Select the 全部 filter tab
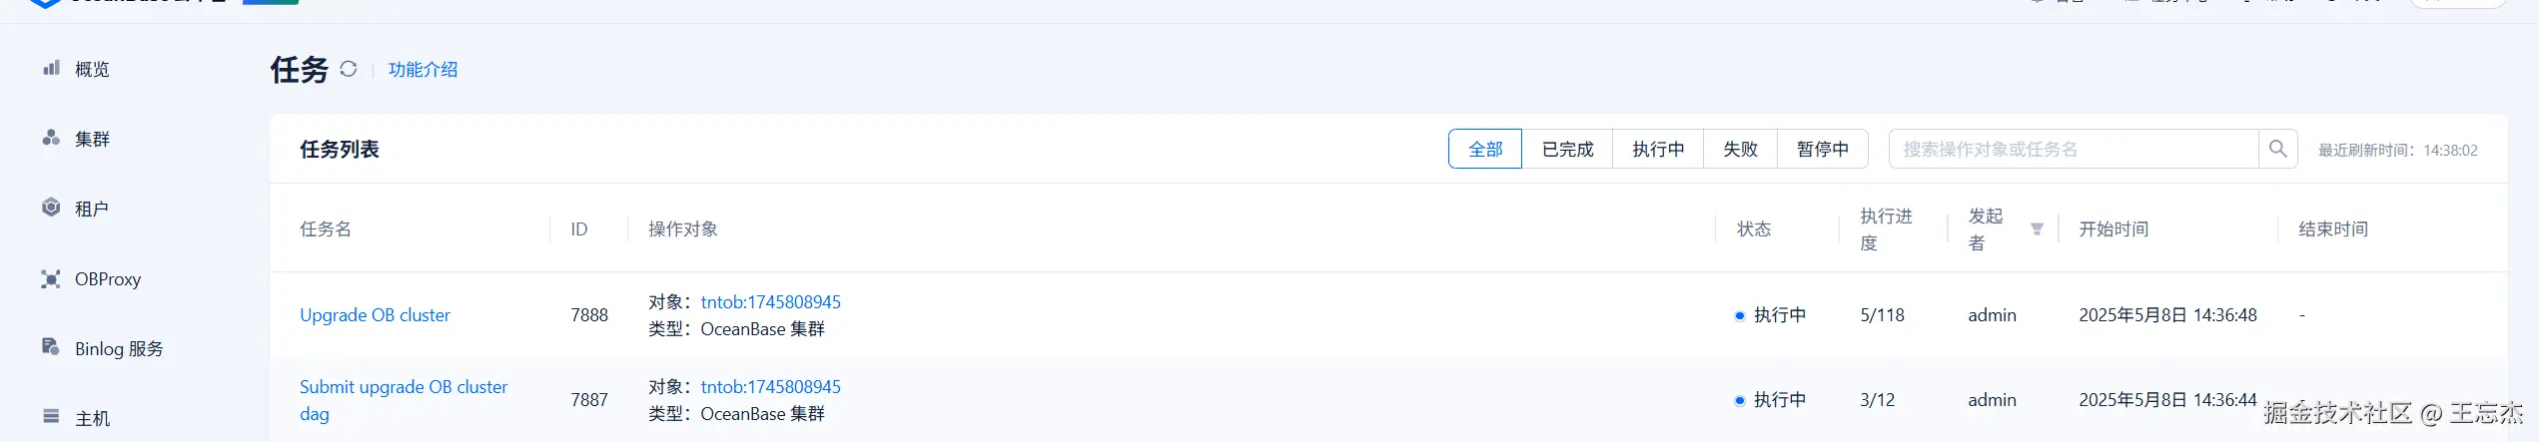This screenshot has height=442, width=2539. point(1484,149)
